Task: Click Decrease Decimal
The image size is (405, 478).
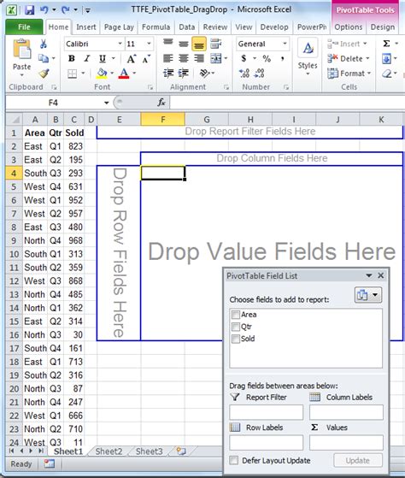Action: click(260, 74)
